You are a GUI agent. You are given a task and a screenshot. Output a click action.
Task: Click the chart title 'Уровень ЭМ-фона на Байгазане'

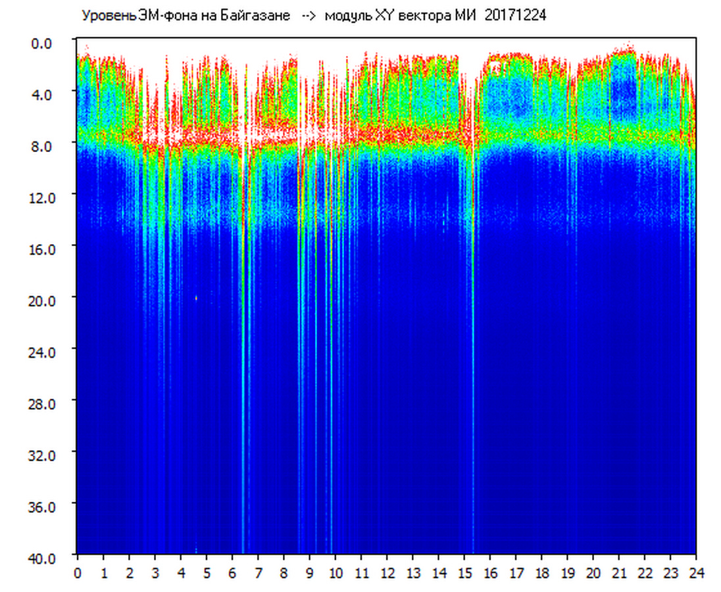click(186, 16)
